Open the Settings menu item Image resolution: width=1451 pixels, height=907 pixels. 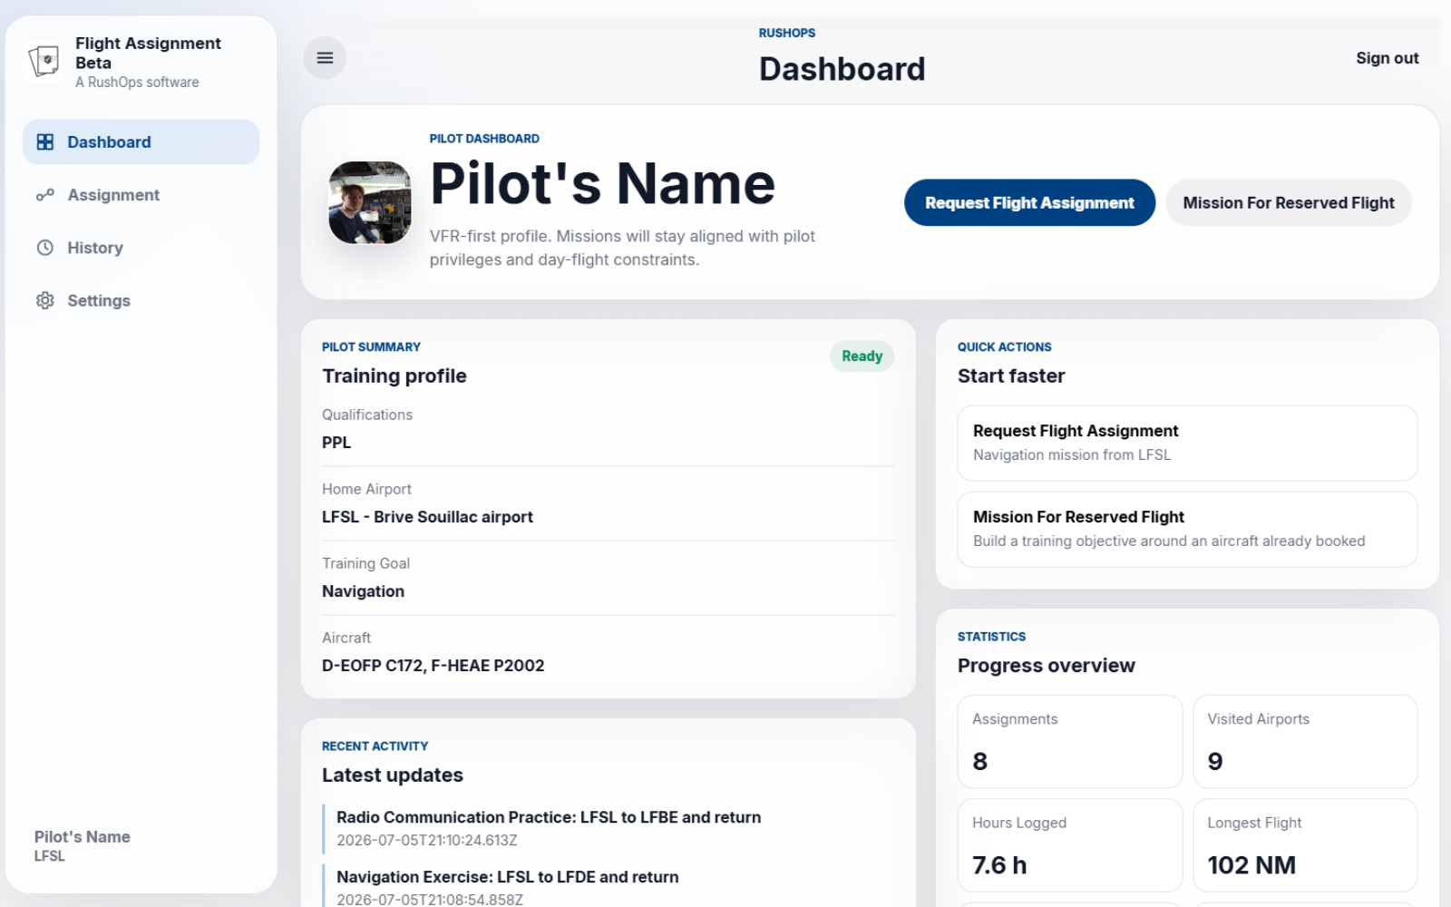click(x=141, y=300)
